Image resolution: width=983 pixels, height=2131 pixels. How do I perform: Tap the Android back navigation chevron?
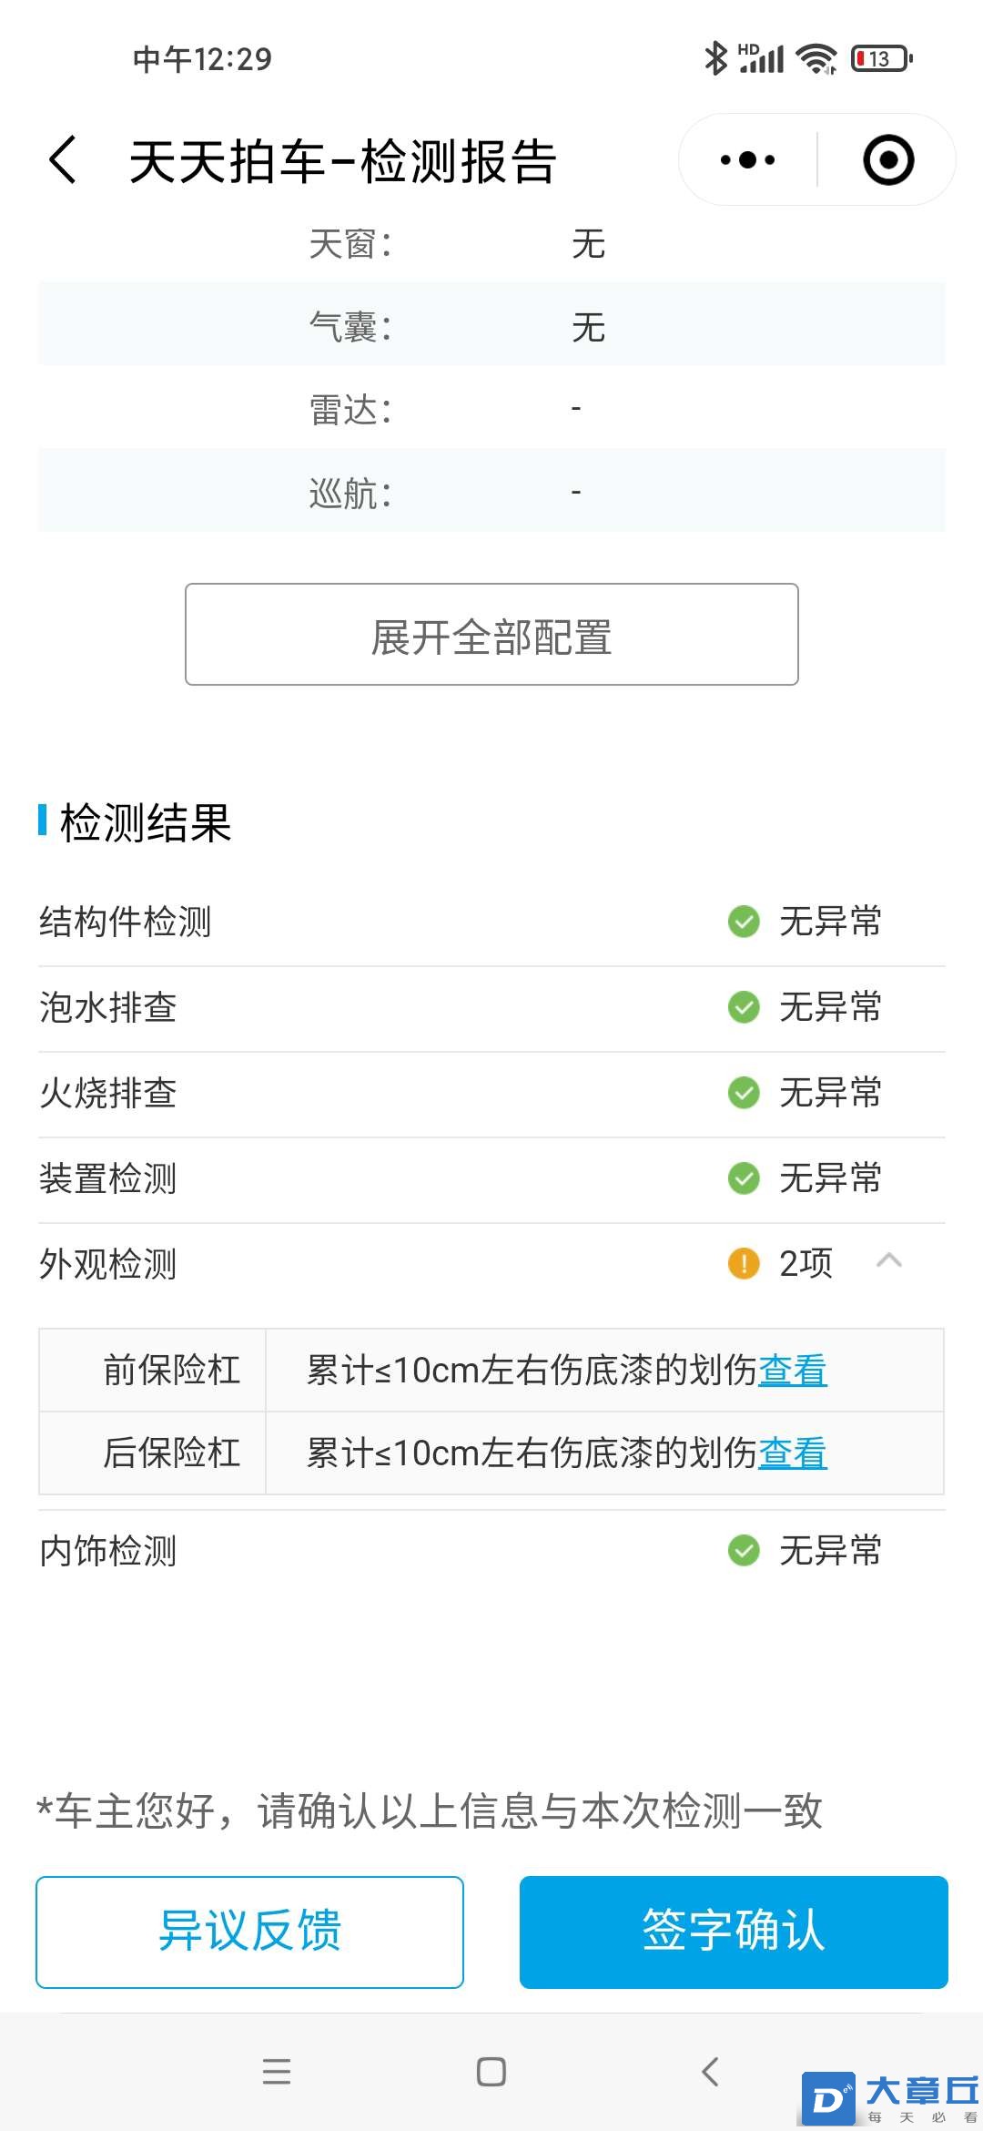coord(711,2072)
